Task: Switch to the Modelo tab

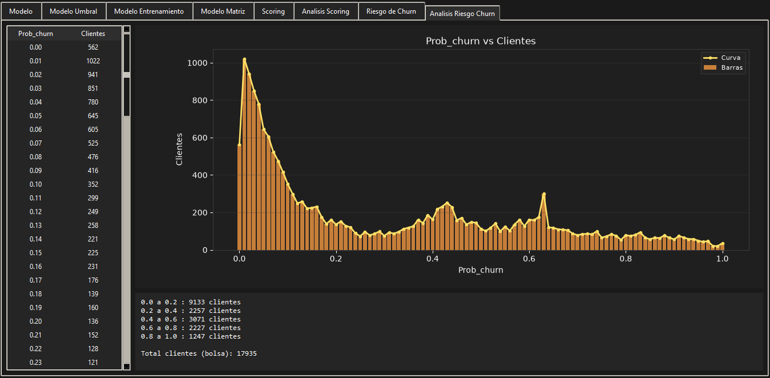Action: click(21, 11)
